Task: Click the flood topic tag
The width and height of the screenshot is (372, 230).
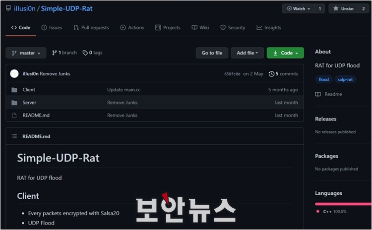Action: (x=323, y=79)
